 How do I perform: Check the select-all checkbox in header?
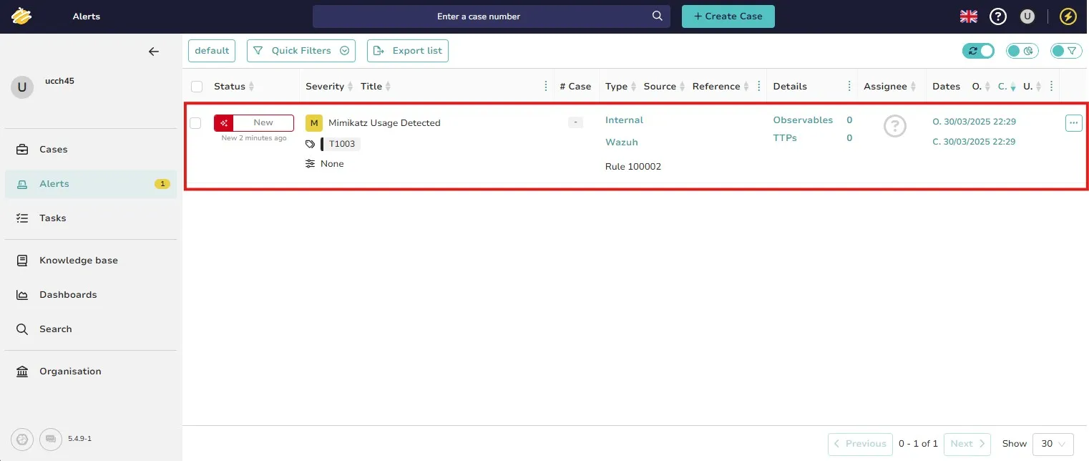point(197,87)
